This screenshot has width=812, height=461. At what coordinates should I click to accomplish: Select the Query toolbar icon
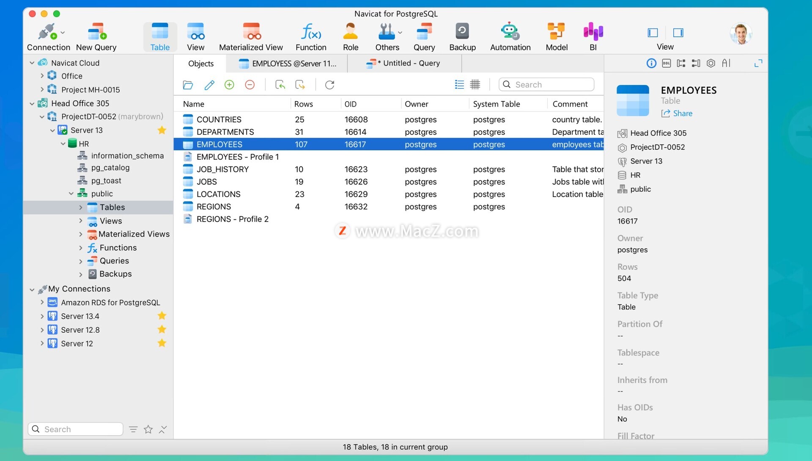click(x=424, y=36)
